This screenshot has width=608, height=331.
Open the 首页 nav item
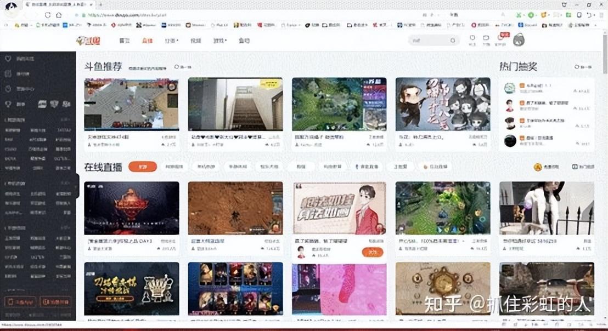coord(125,40)
